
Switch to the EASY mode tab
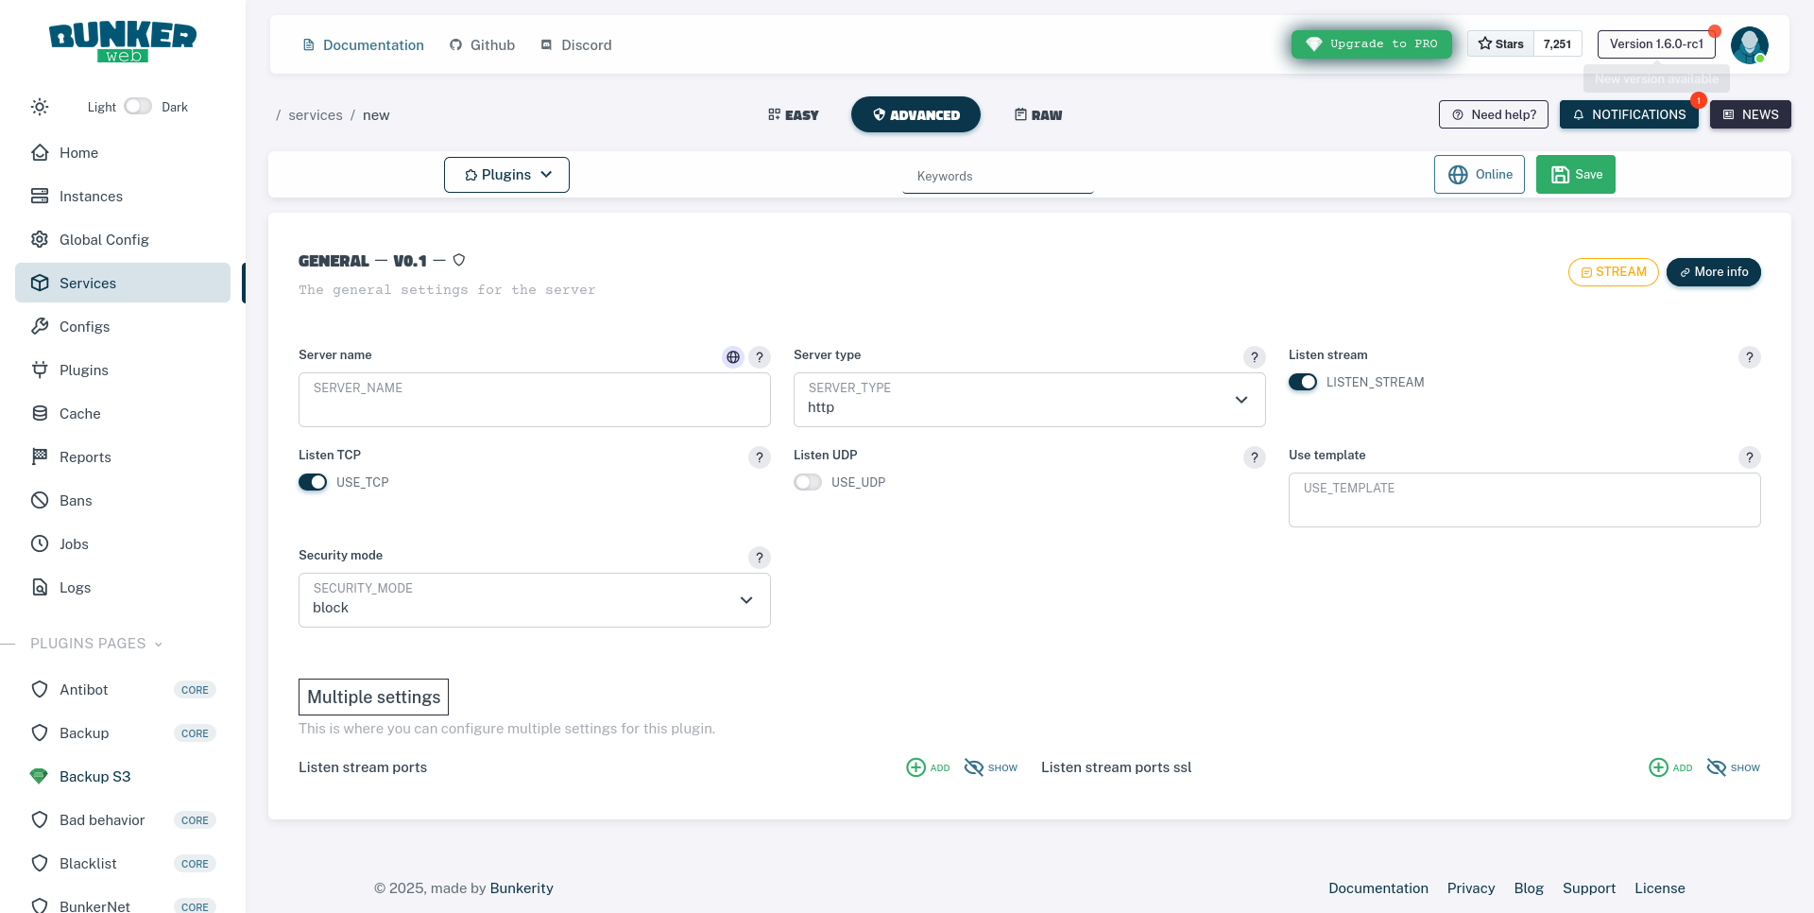tap(793, 114)
